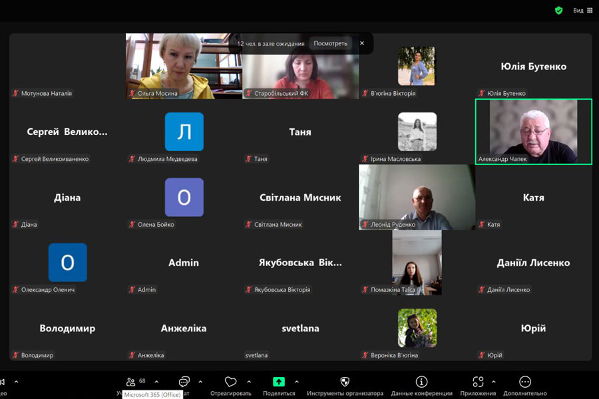The image size is (599, 399).
Task: Expand the share screen options arrow
Action: pos(296,382)
